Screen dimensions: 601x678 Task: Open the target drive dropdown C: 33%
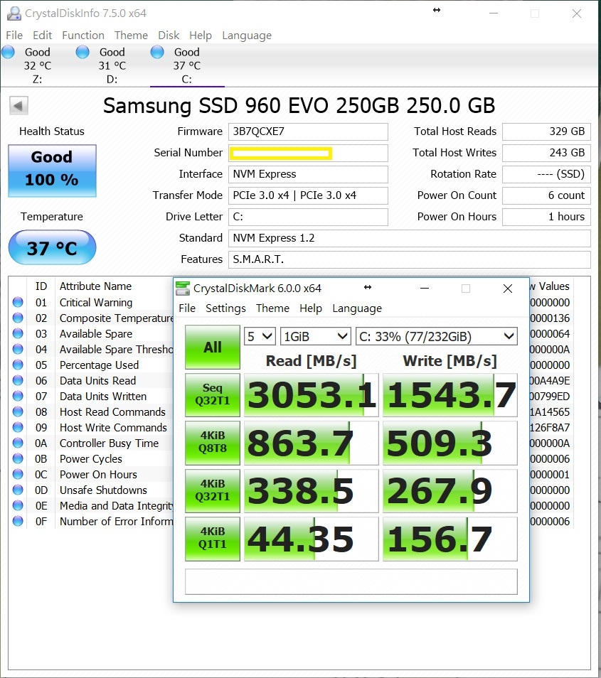pos(436,336)
